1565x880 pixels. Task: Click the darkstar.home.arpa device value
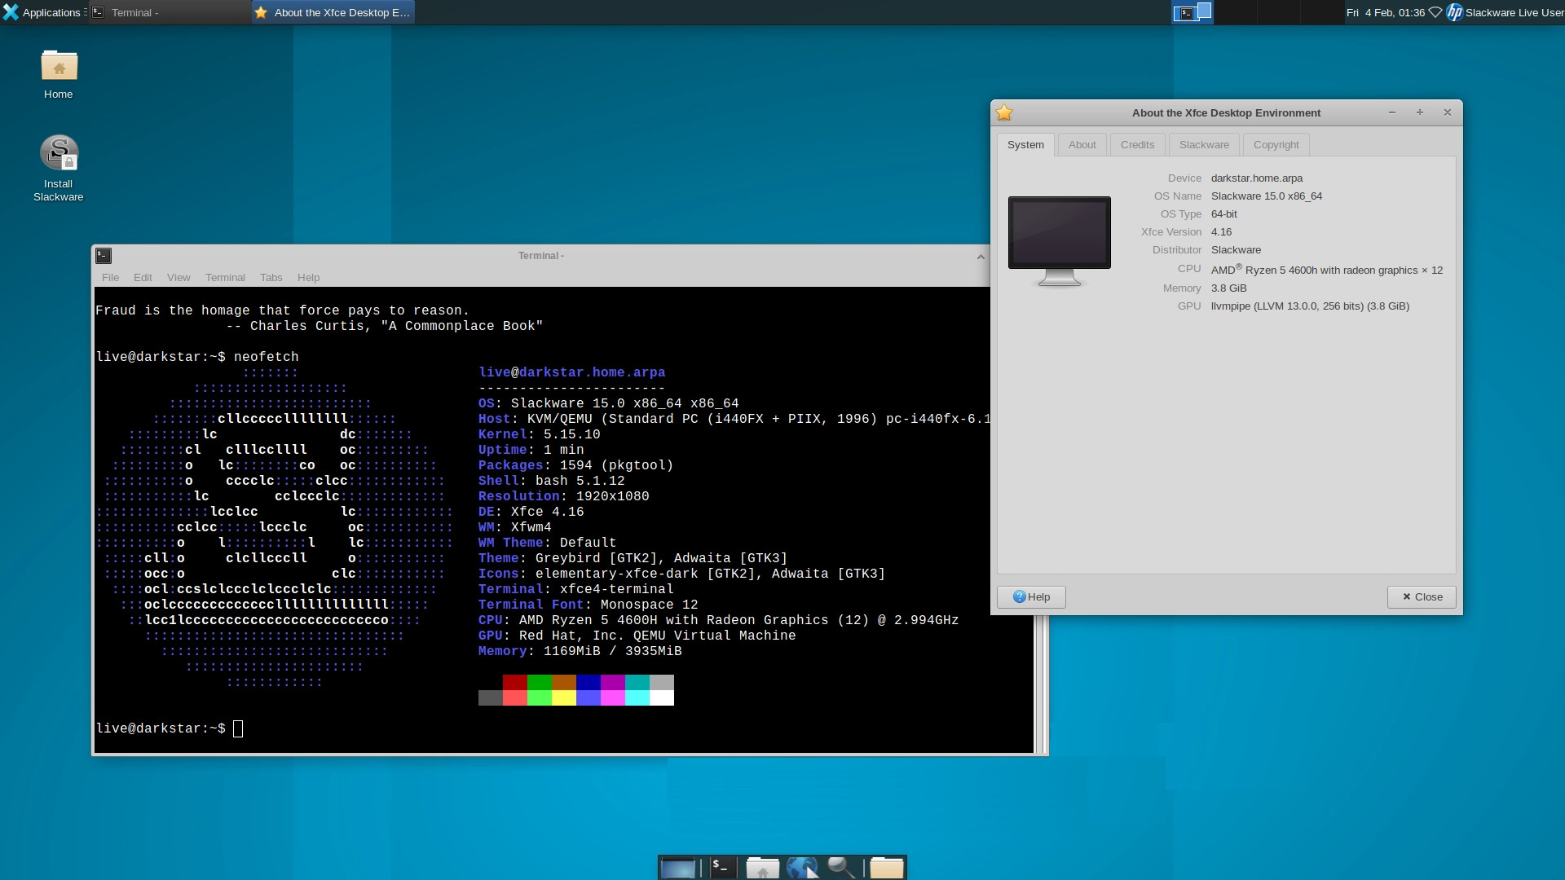[1256, 178]
